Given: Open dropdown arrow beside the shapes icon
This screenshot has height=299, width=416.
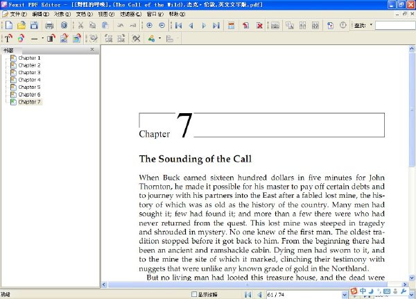Looking at the screenshot, I should pos(159,39).
